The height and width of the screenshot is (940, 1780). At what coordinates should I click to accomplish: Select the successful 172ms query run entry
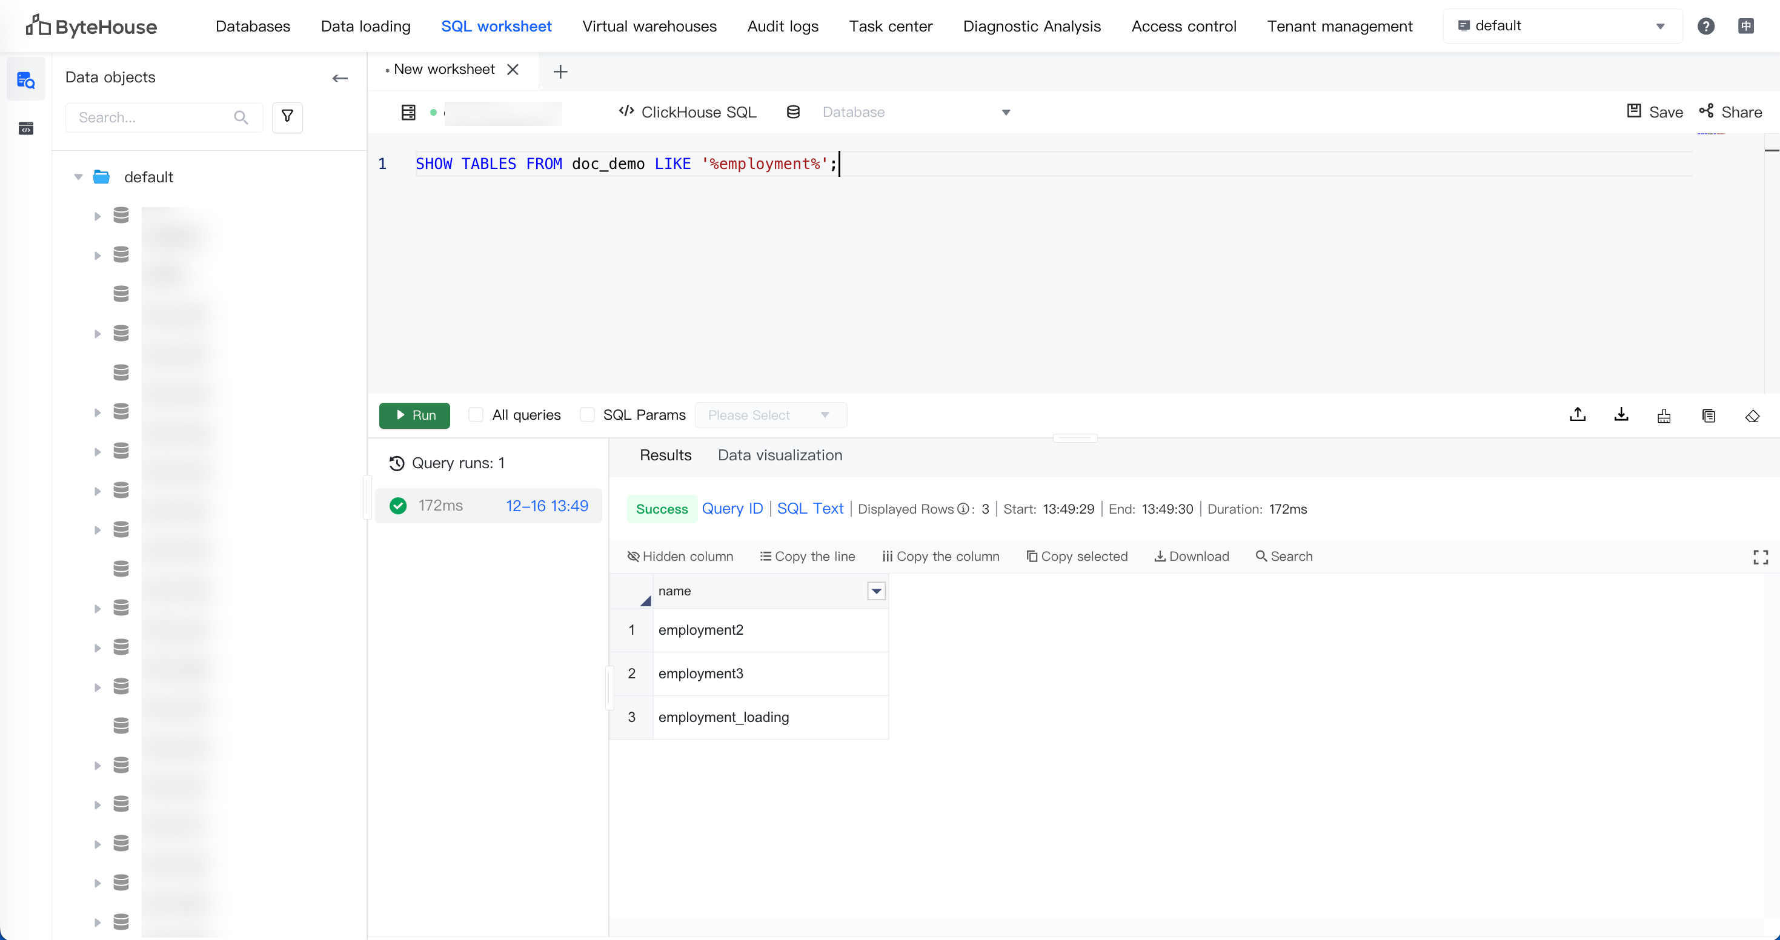point(488,506)
